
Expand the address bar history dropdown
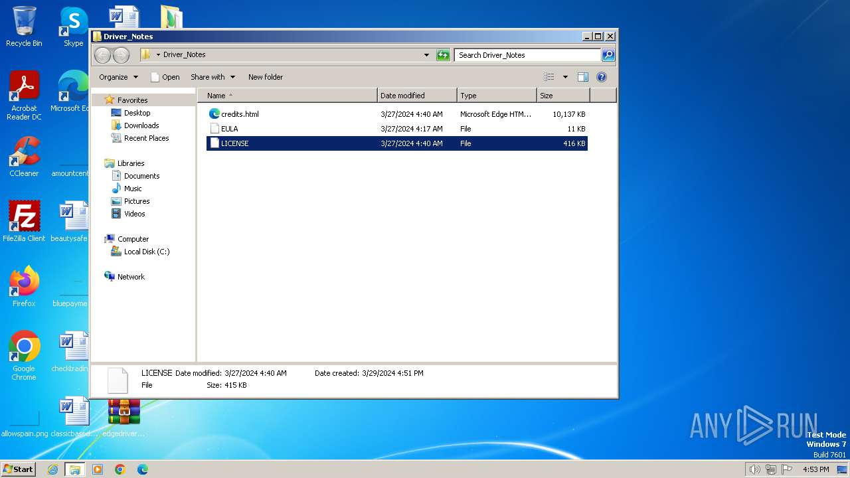tap(426, 55)
